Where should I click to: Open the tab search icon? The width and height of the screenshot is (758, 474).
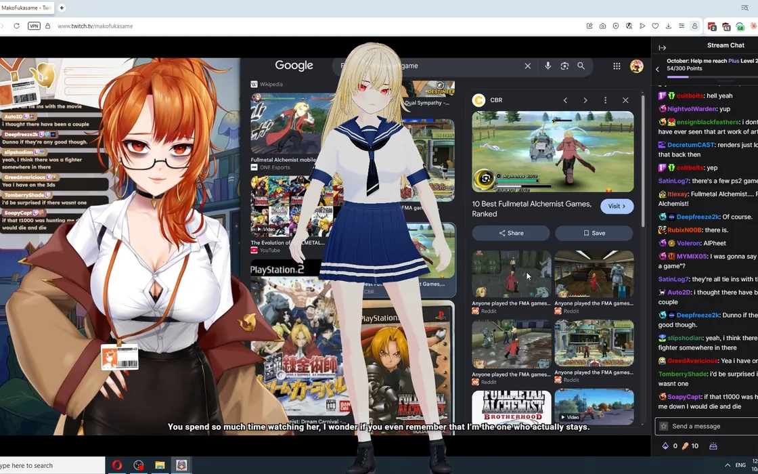coord(745,7)
